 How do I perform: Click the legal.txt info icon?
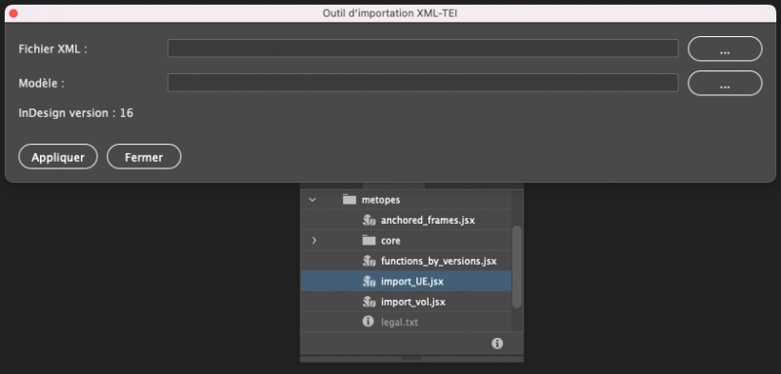(x=368, y=322)
